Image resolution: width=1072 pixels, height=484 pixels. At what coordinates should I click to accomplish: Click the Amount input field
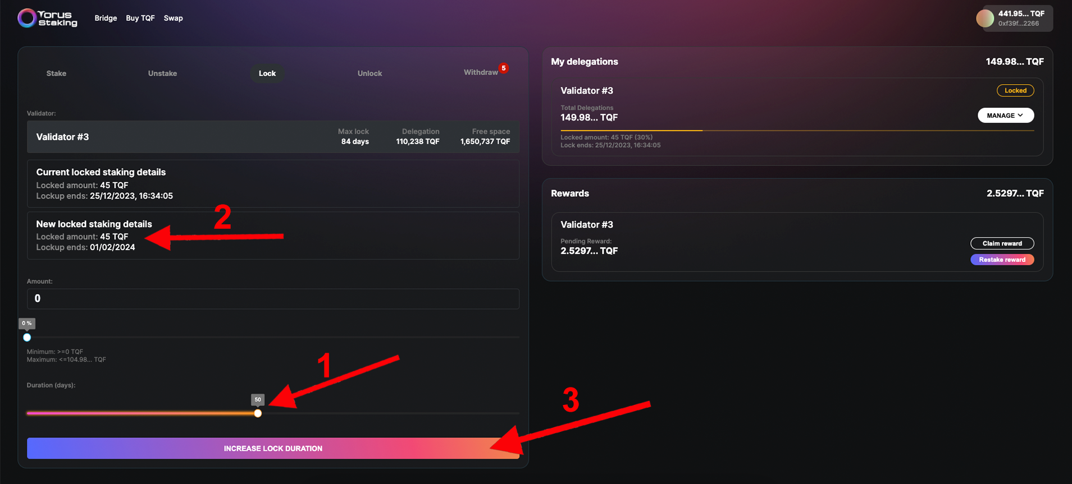click(273, 298)
